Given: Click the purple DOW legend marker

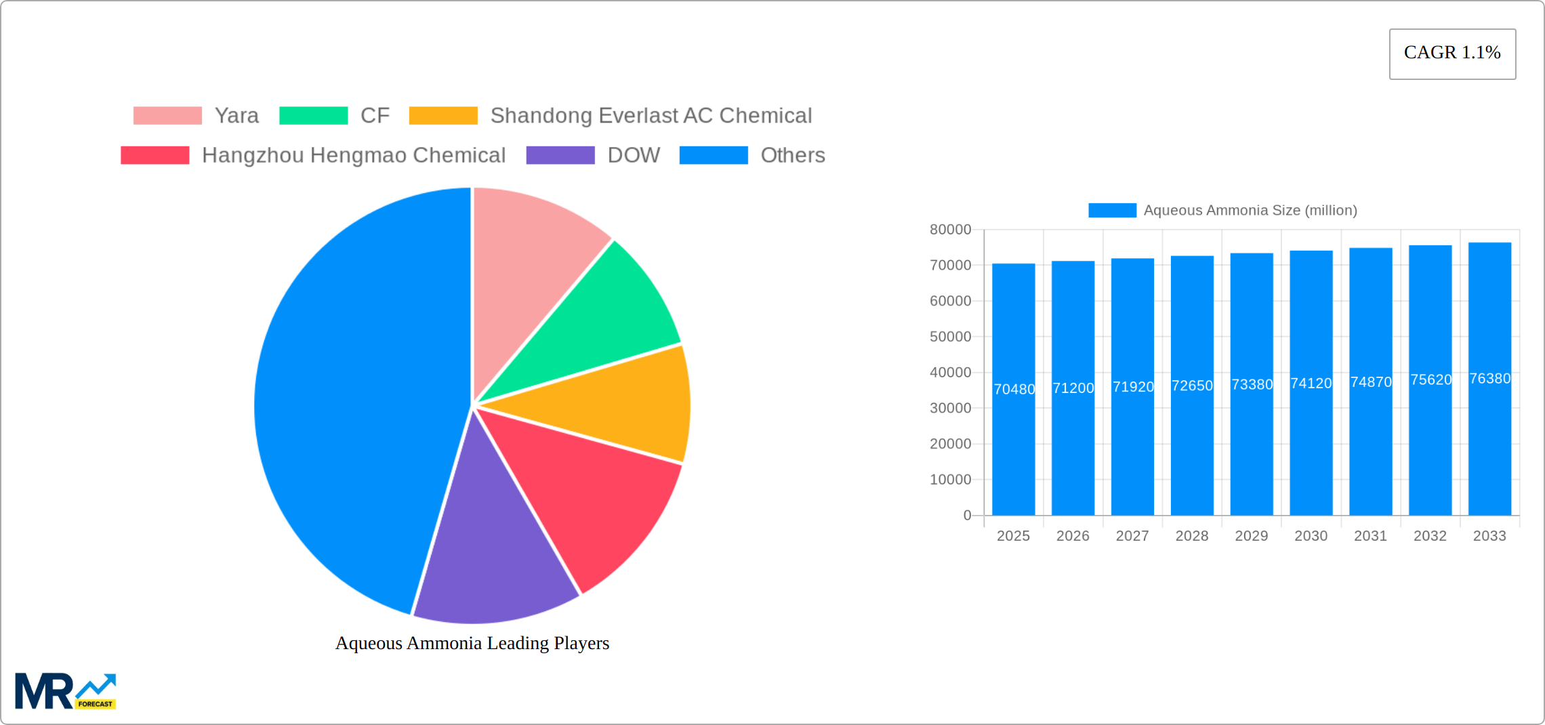Looking at the screenshot, I should coord(560,155).
